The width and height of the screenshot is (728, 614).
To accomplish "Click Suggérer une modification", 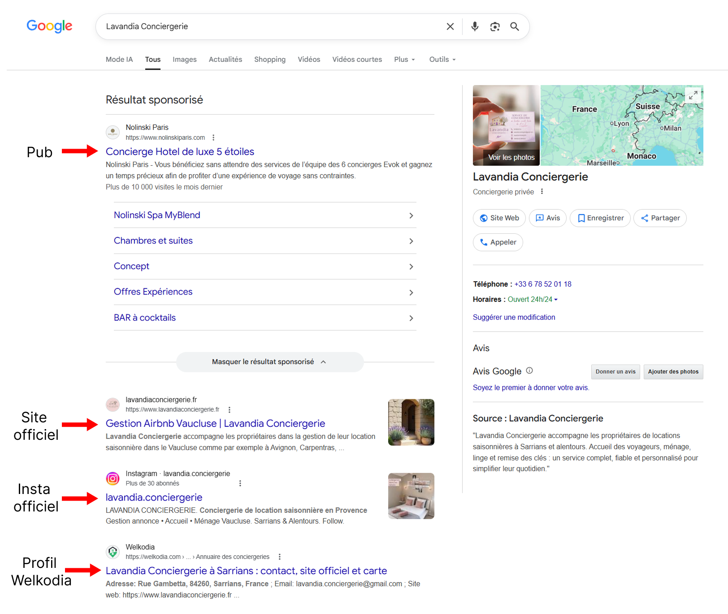I will click(514, 317).
